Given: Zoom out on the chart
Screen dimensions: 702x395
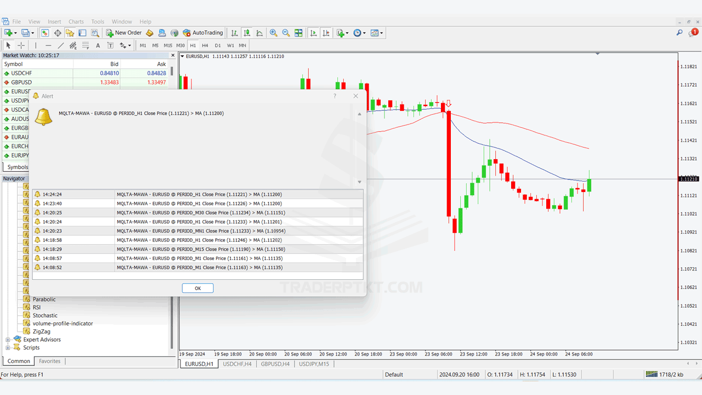Looking at the screenshot, I should pos(286,33).
